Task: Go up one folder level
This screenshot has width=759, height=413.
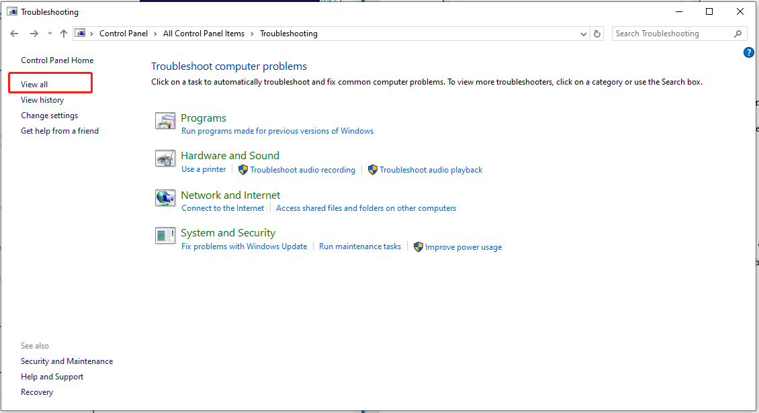Action: (x=64, y=34)
